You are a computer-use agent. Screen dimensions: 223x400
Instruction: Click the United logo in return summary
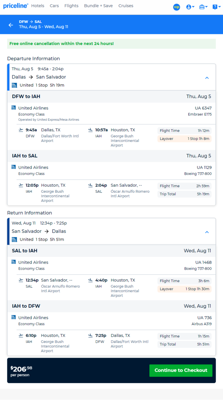click(14, 240)
